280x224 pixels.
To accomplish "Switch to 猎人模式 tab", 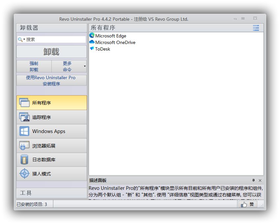I will (x=52, y=174).
